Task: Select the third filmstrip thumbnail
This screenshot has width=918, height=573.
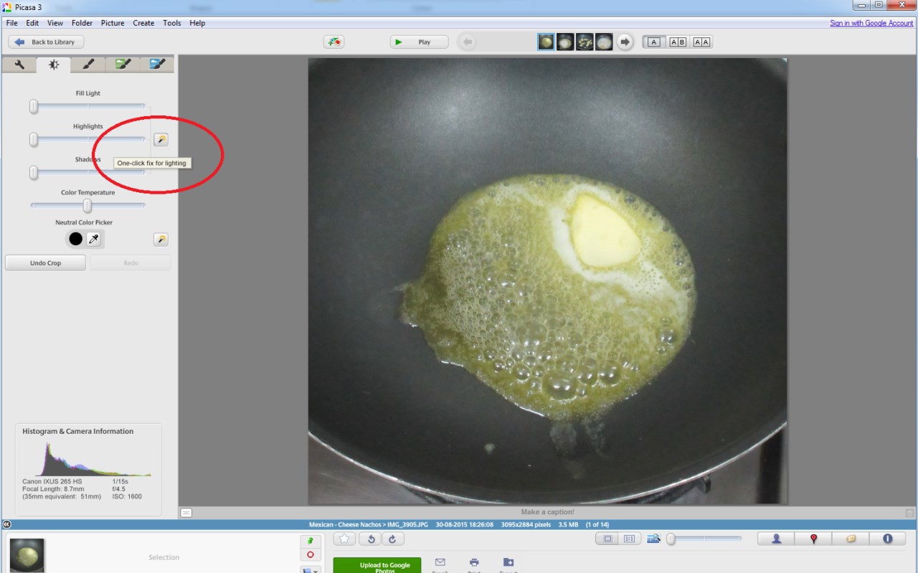Action: (x=585, y=42)
